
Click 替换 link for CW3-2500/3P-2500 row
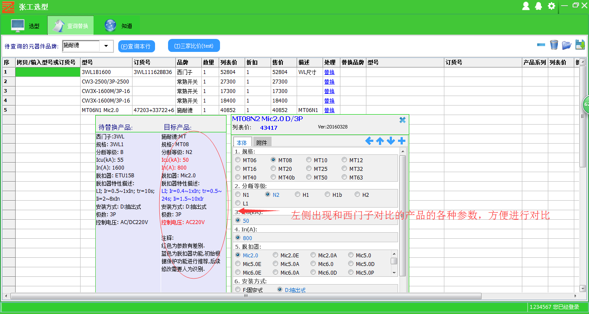coord(329,82)
